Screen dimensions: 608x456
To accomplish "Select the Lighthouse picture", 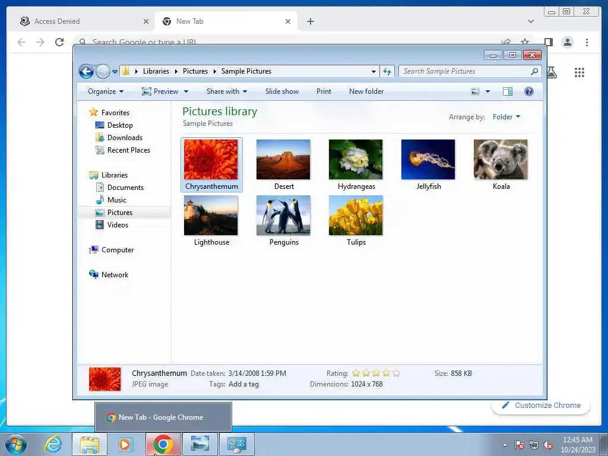I will [x=211, y=221].
